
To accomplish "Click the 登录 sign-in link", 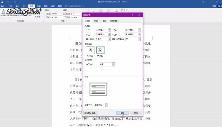I will (x=214, y=6).
